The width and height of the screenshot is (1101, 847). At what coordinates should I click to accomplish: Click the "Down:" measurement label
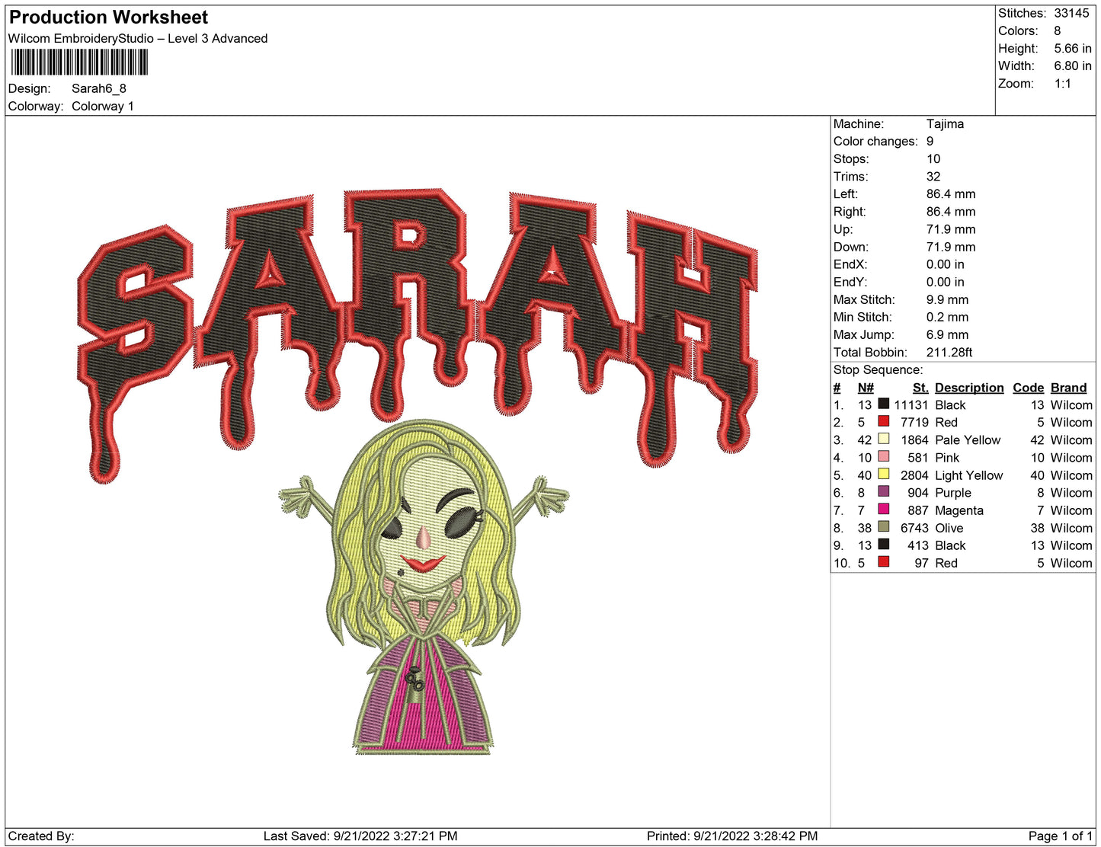851,247
